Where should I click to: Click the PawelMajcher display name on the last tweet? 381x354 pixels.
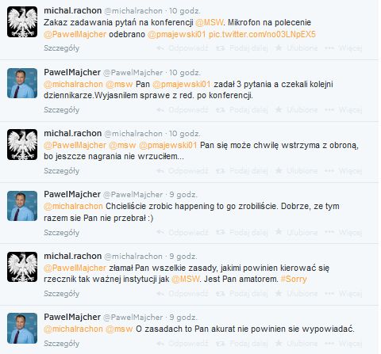(72, 317)
